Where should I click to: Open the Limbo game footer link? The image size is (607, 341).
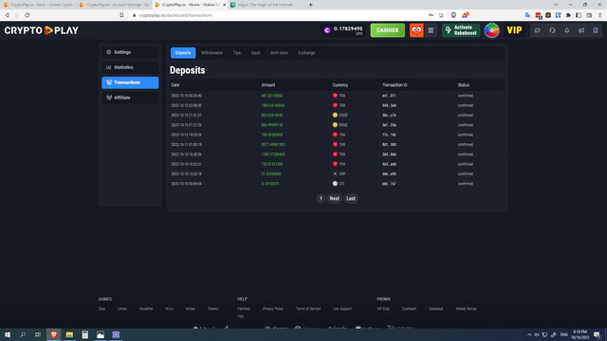pyautogui.click(x=122, y=309)
